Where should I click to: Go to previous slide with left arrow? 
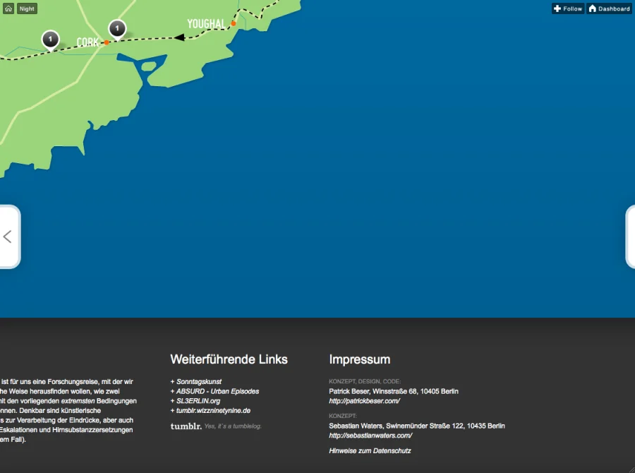coord(8,236)
